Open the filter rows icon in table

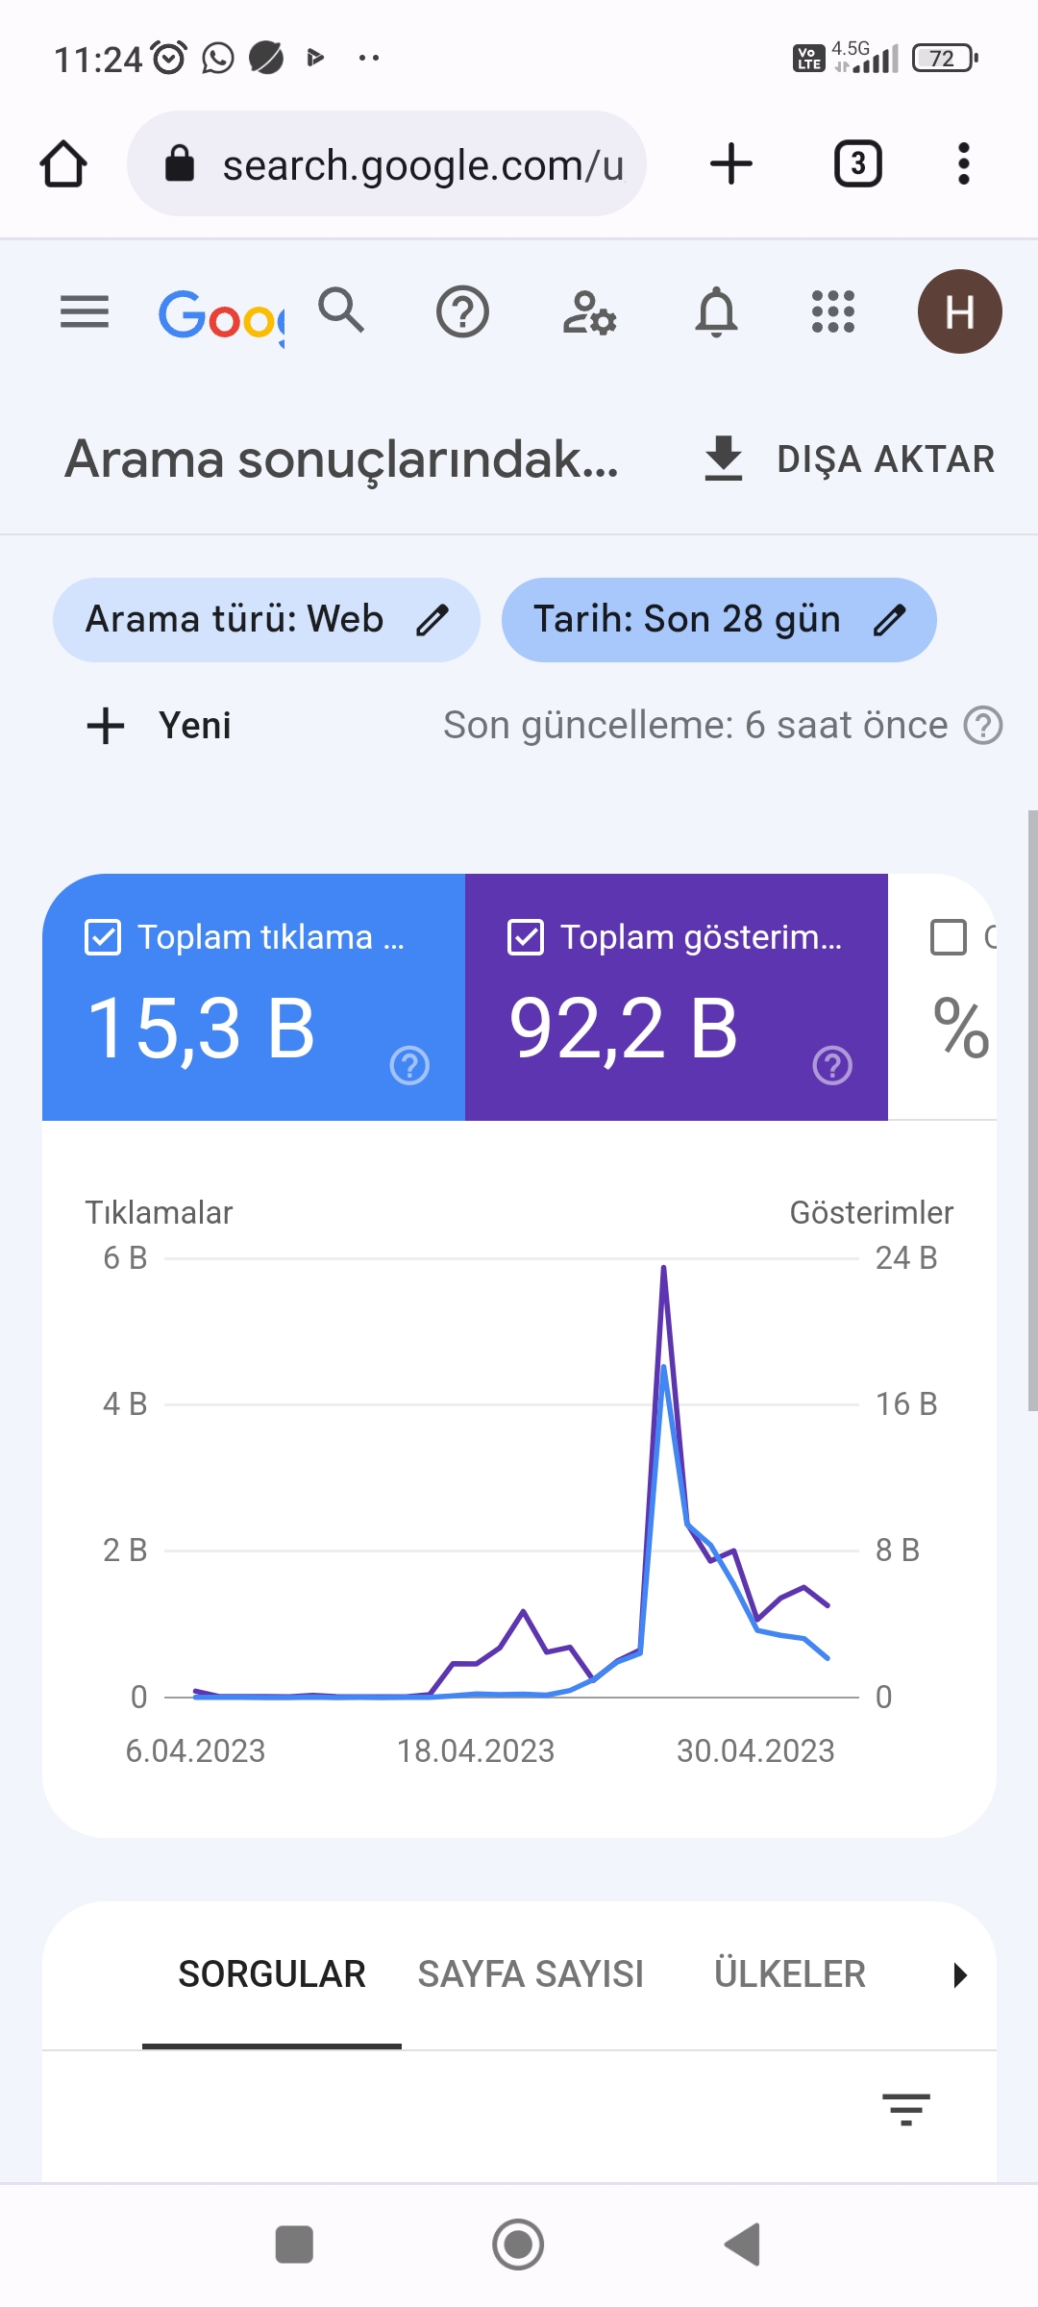[x=906, y=2109]
